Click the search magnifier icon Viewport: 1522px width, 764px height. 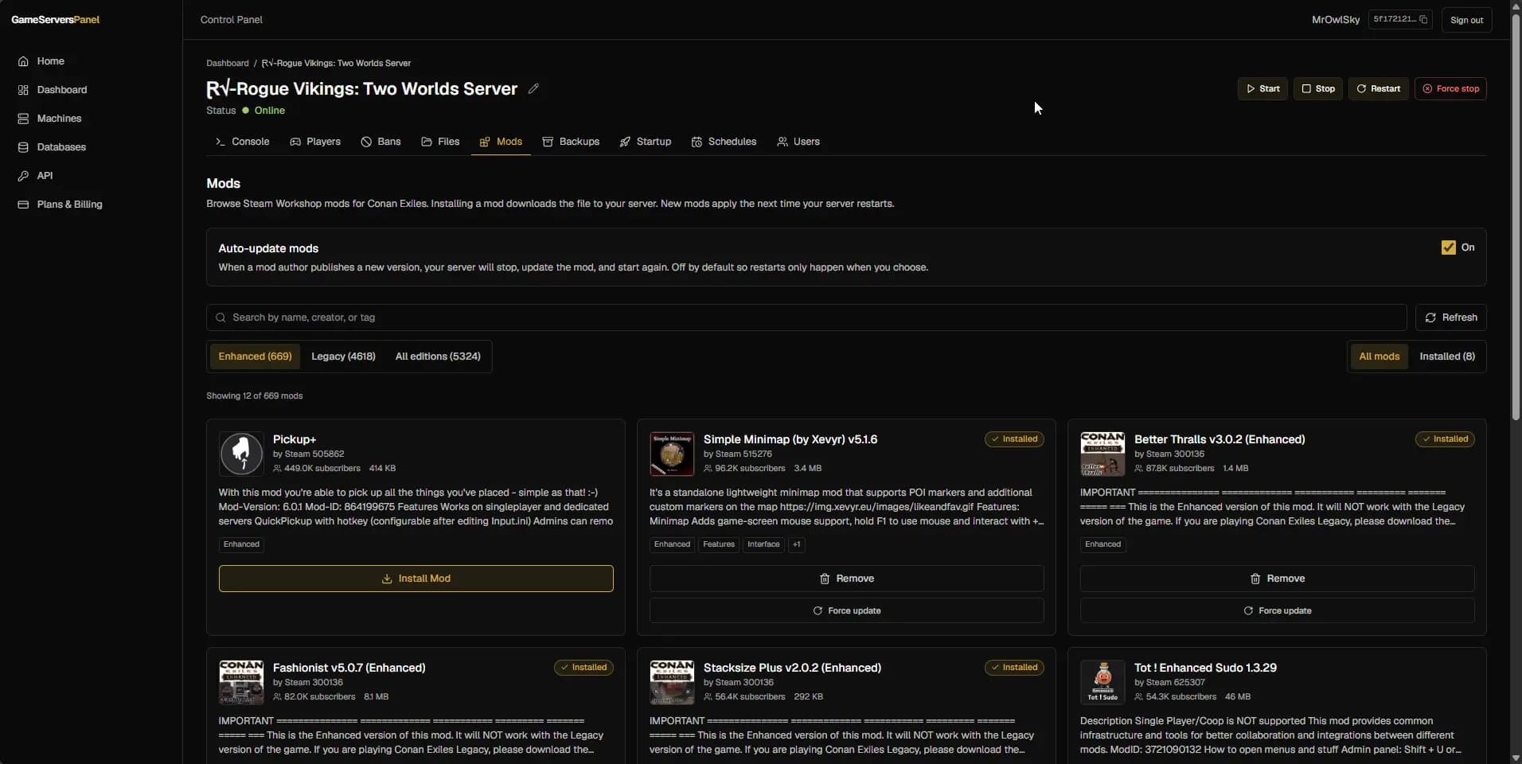point(220,318)
